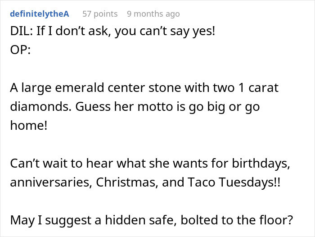
Task: Click the 9 months ago timestamp
Action: pos(153,14)
